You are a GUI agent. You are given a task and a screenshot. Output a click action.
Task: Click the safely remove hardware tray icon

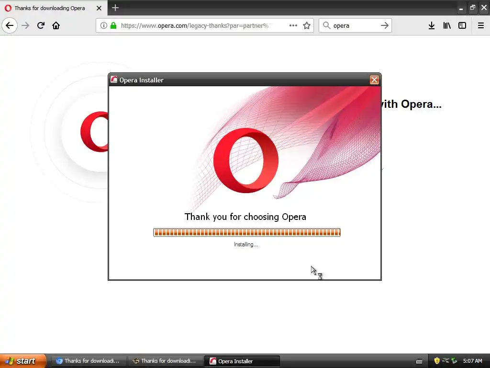[454, 361]
